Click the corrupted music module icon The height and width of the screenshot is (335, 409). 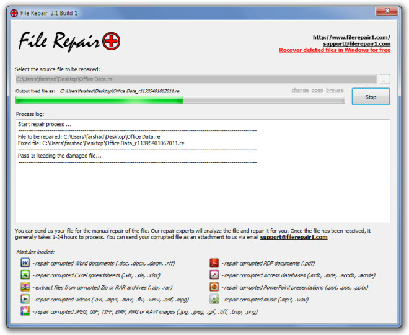pyautogui.click(x=214, y=299)
